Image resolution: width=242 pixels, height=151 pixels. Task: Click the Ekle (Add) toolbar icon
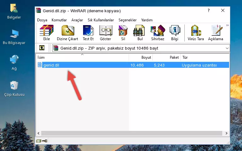(x=47, y=33)
